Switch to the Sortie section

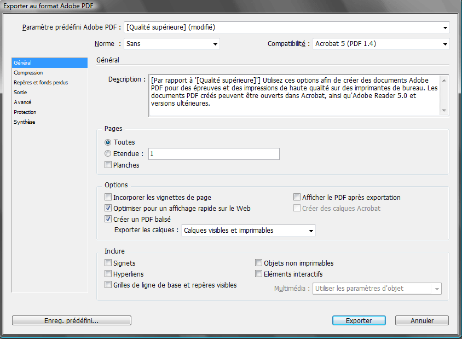tap(49, 93)
